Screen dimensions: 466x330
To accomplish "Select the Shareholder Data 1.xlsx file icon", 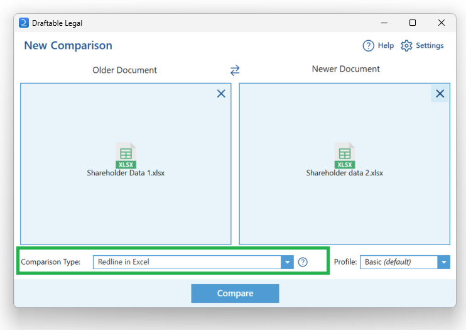I will (x=126, y=156).
